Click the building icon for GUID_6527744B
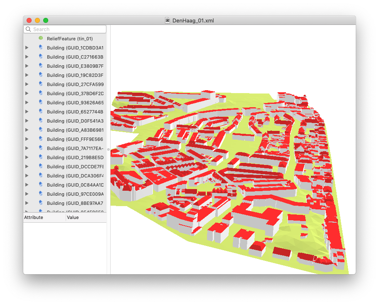 pyautogui.click(x=41, y=111)
